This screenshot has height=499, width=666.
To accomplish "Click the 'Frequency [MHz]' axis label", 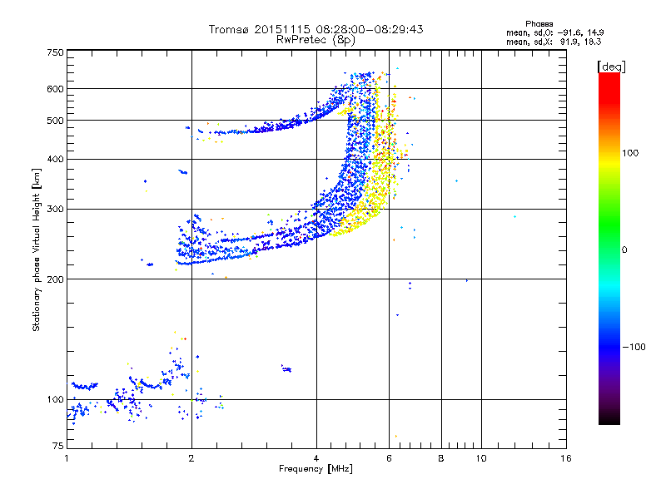I will (316, 469).
